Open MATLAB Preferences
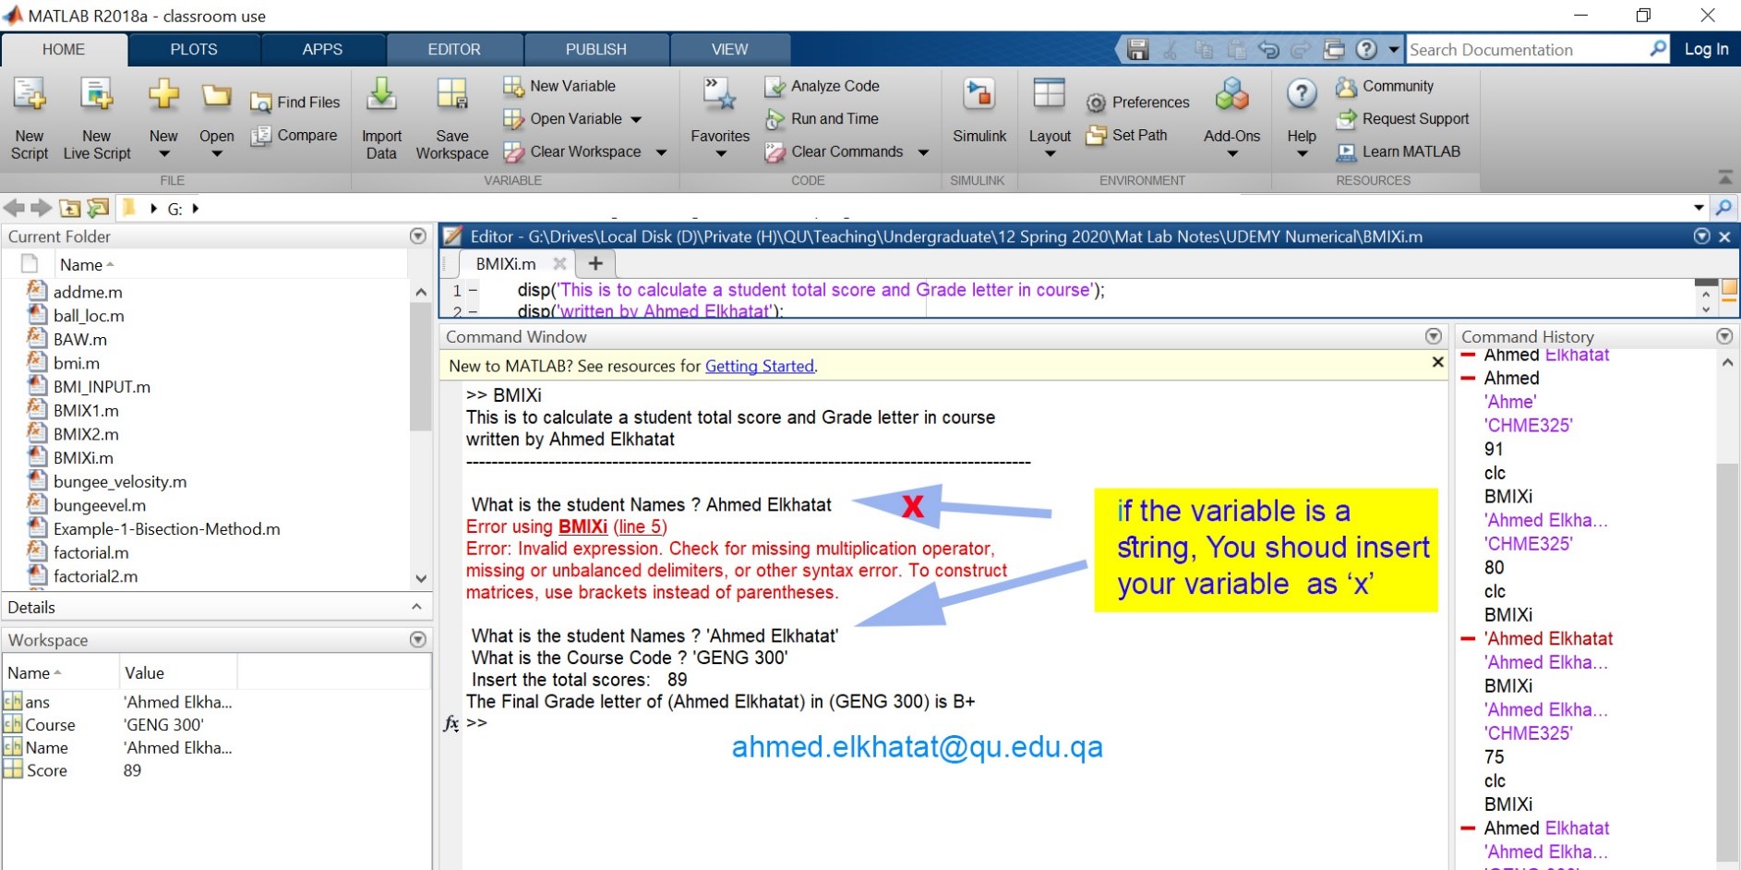 [1137, 103]
